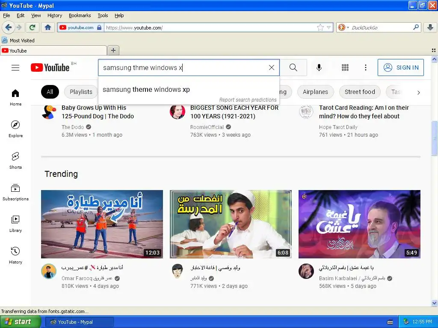Click the site identity padlock icon
Screen dimensions: 438x328
99,27
